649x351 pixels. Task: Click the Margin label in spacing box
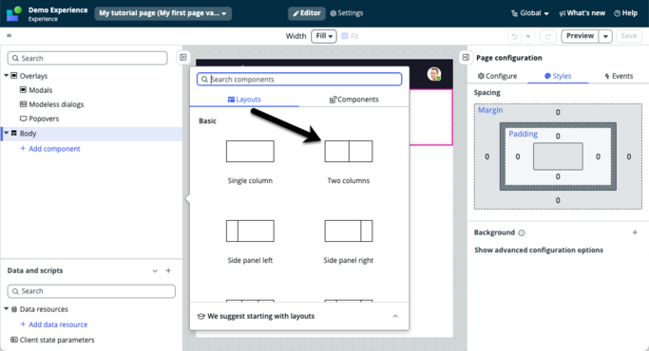pos(490,110)
